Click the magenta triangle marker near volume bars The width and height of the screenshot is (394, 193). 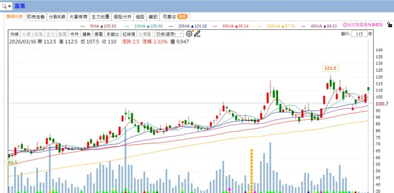click(x=229, y=189)
